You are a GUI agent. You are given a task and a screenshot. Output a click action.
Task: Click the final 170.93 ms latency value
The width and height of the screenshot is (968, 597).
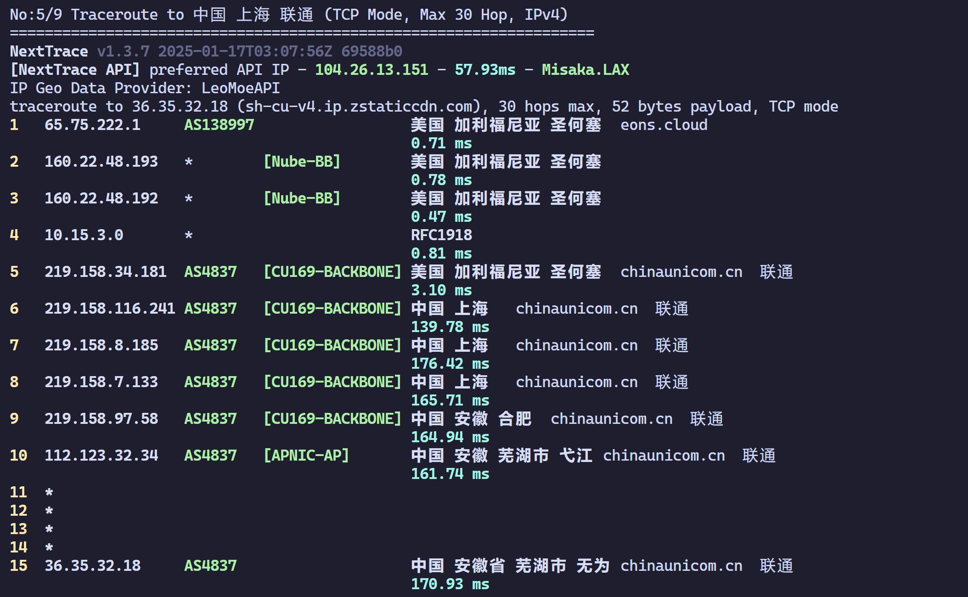tap(450, 584)
